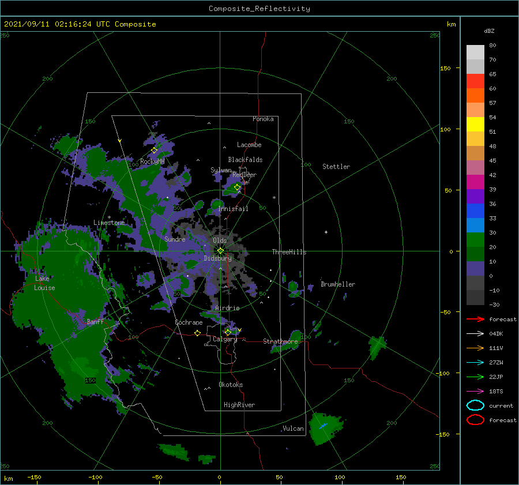Click the Calgary city label
Viewport: 519px width, 485px height.
point(225,339)
